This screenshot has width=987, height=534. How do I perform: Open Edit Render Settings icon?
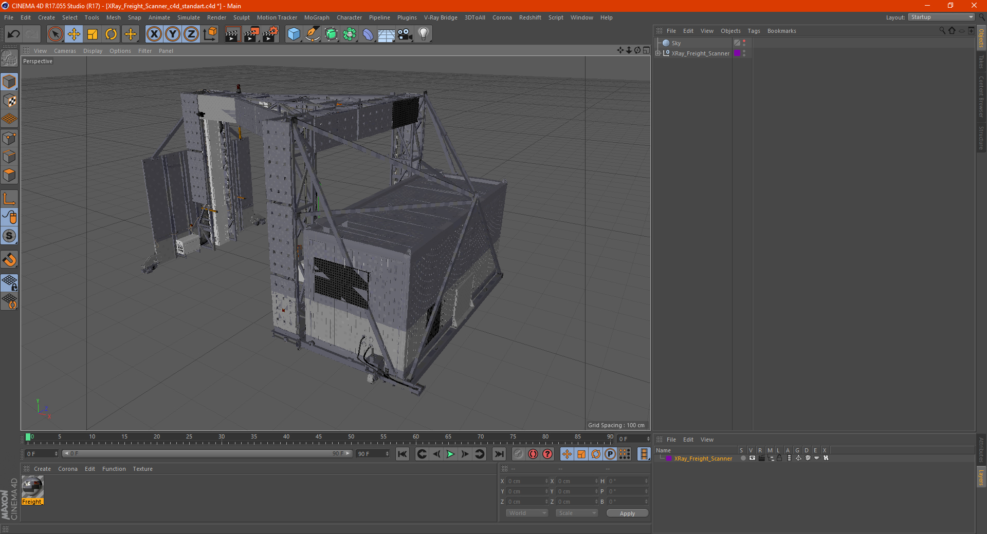pos(270,34)
